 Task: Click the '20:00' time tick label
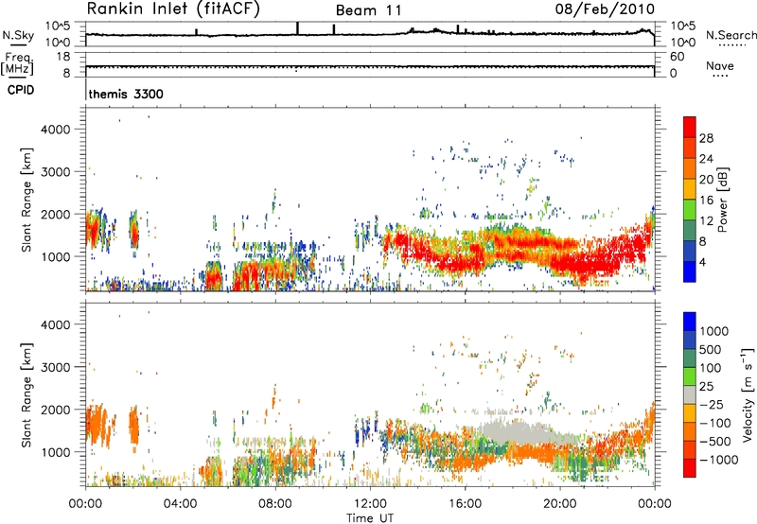[x=560, y=504]
